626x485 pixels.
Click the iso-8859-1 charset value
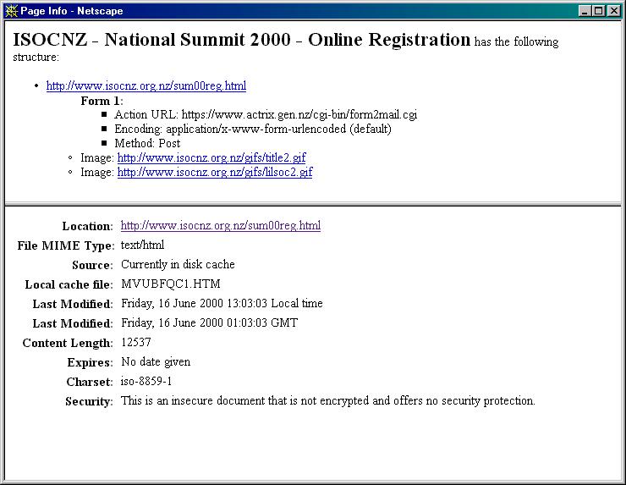point(146,381)
